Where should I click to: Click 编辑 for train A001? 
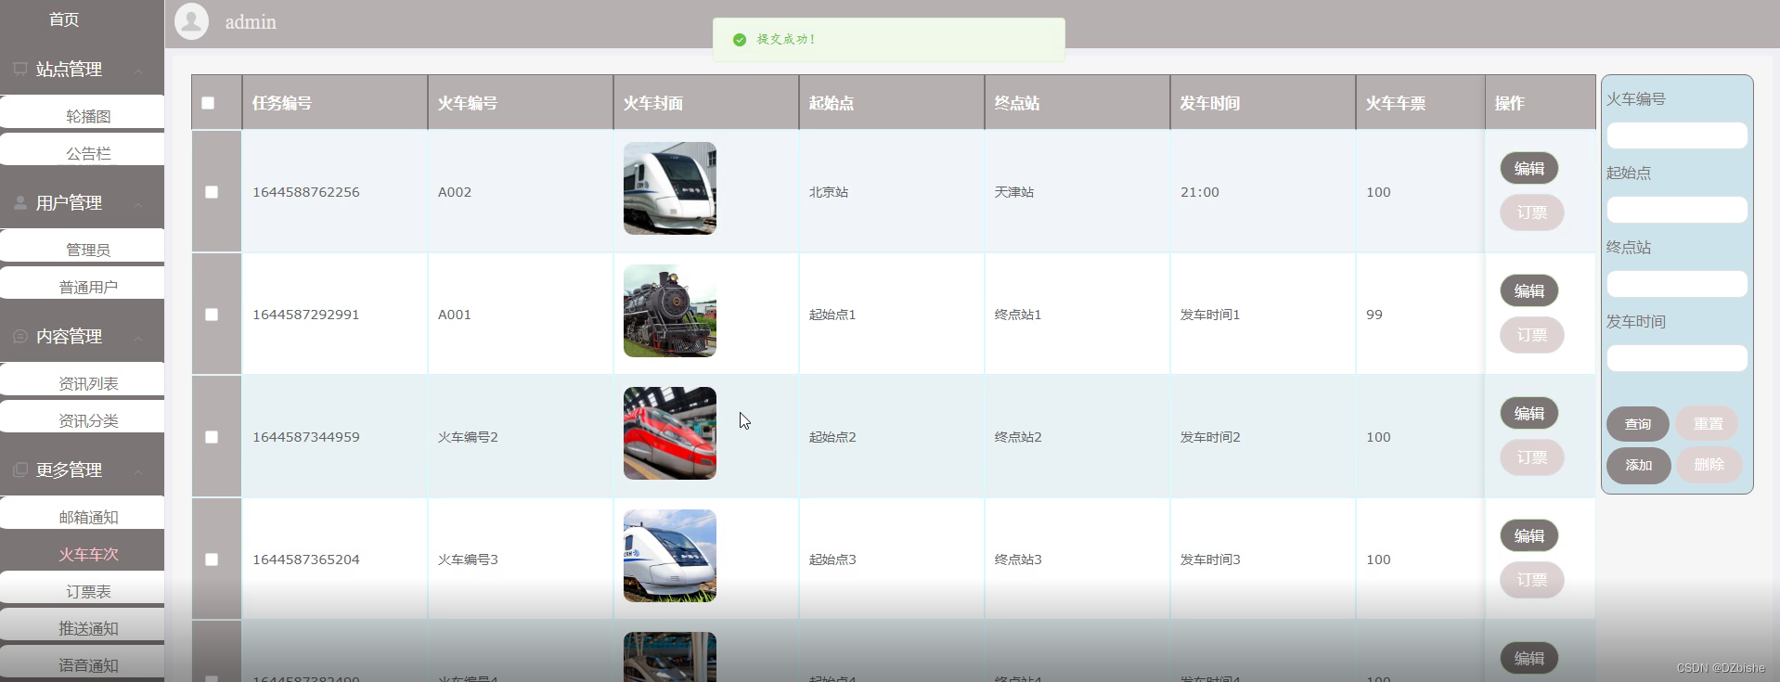[1529, 290]
